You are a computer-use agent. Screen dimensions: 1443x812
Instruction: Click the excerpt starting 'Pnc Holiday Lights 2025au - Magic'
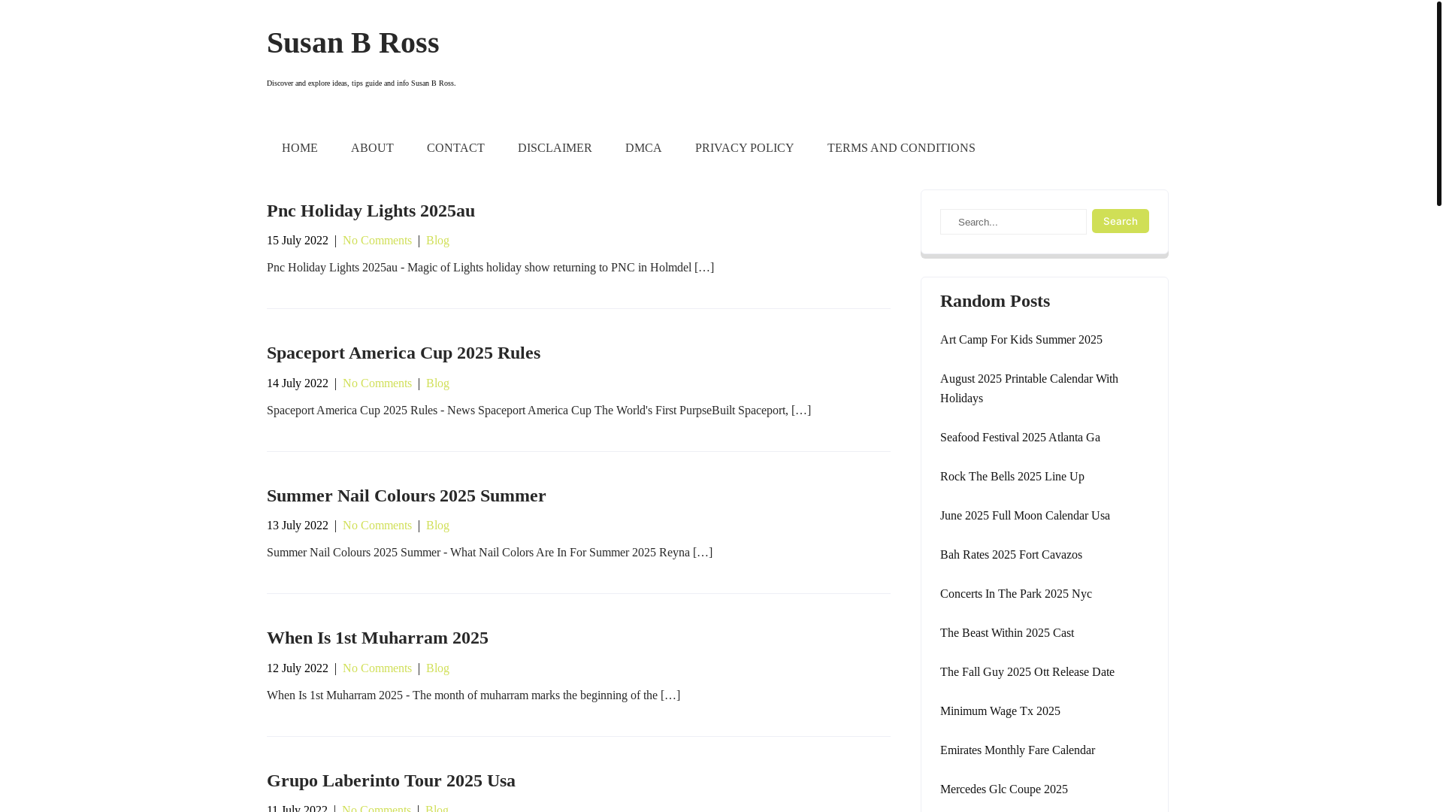pyautogui.click(x=490, y=268)
